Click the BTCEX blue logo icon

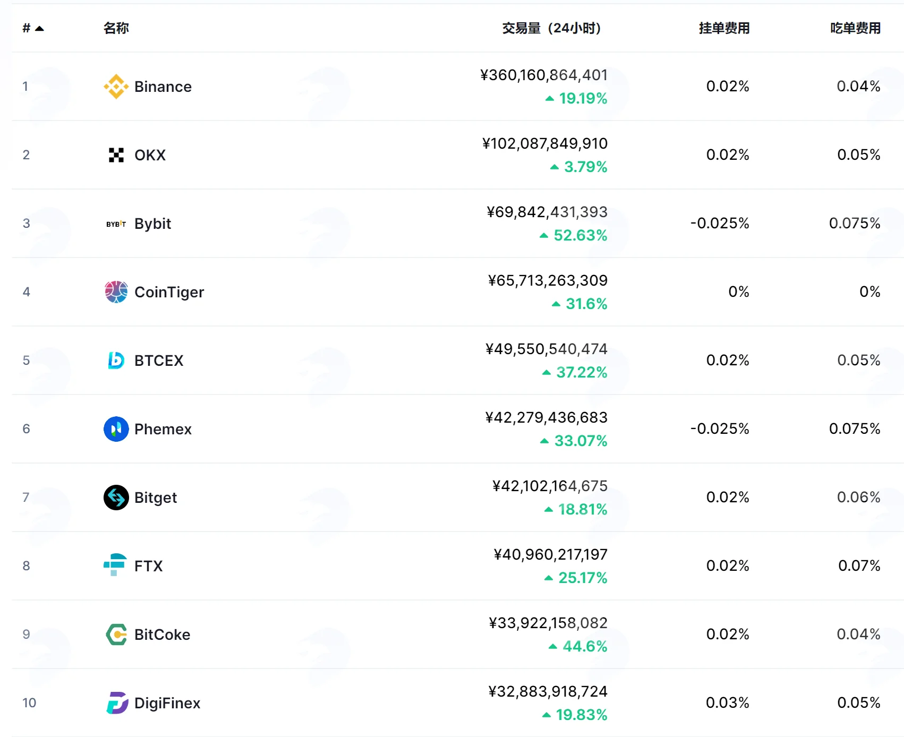click(x=116, y=361)
